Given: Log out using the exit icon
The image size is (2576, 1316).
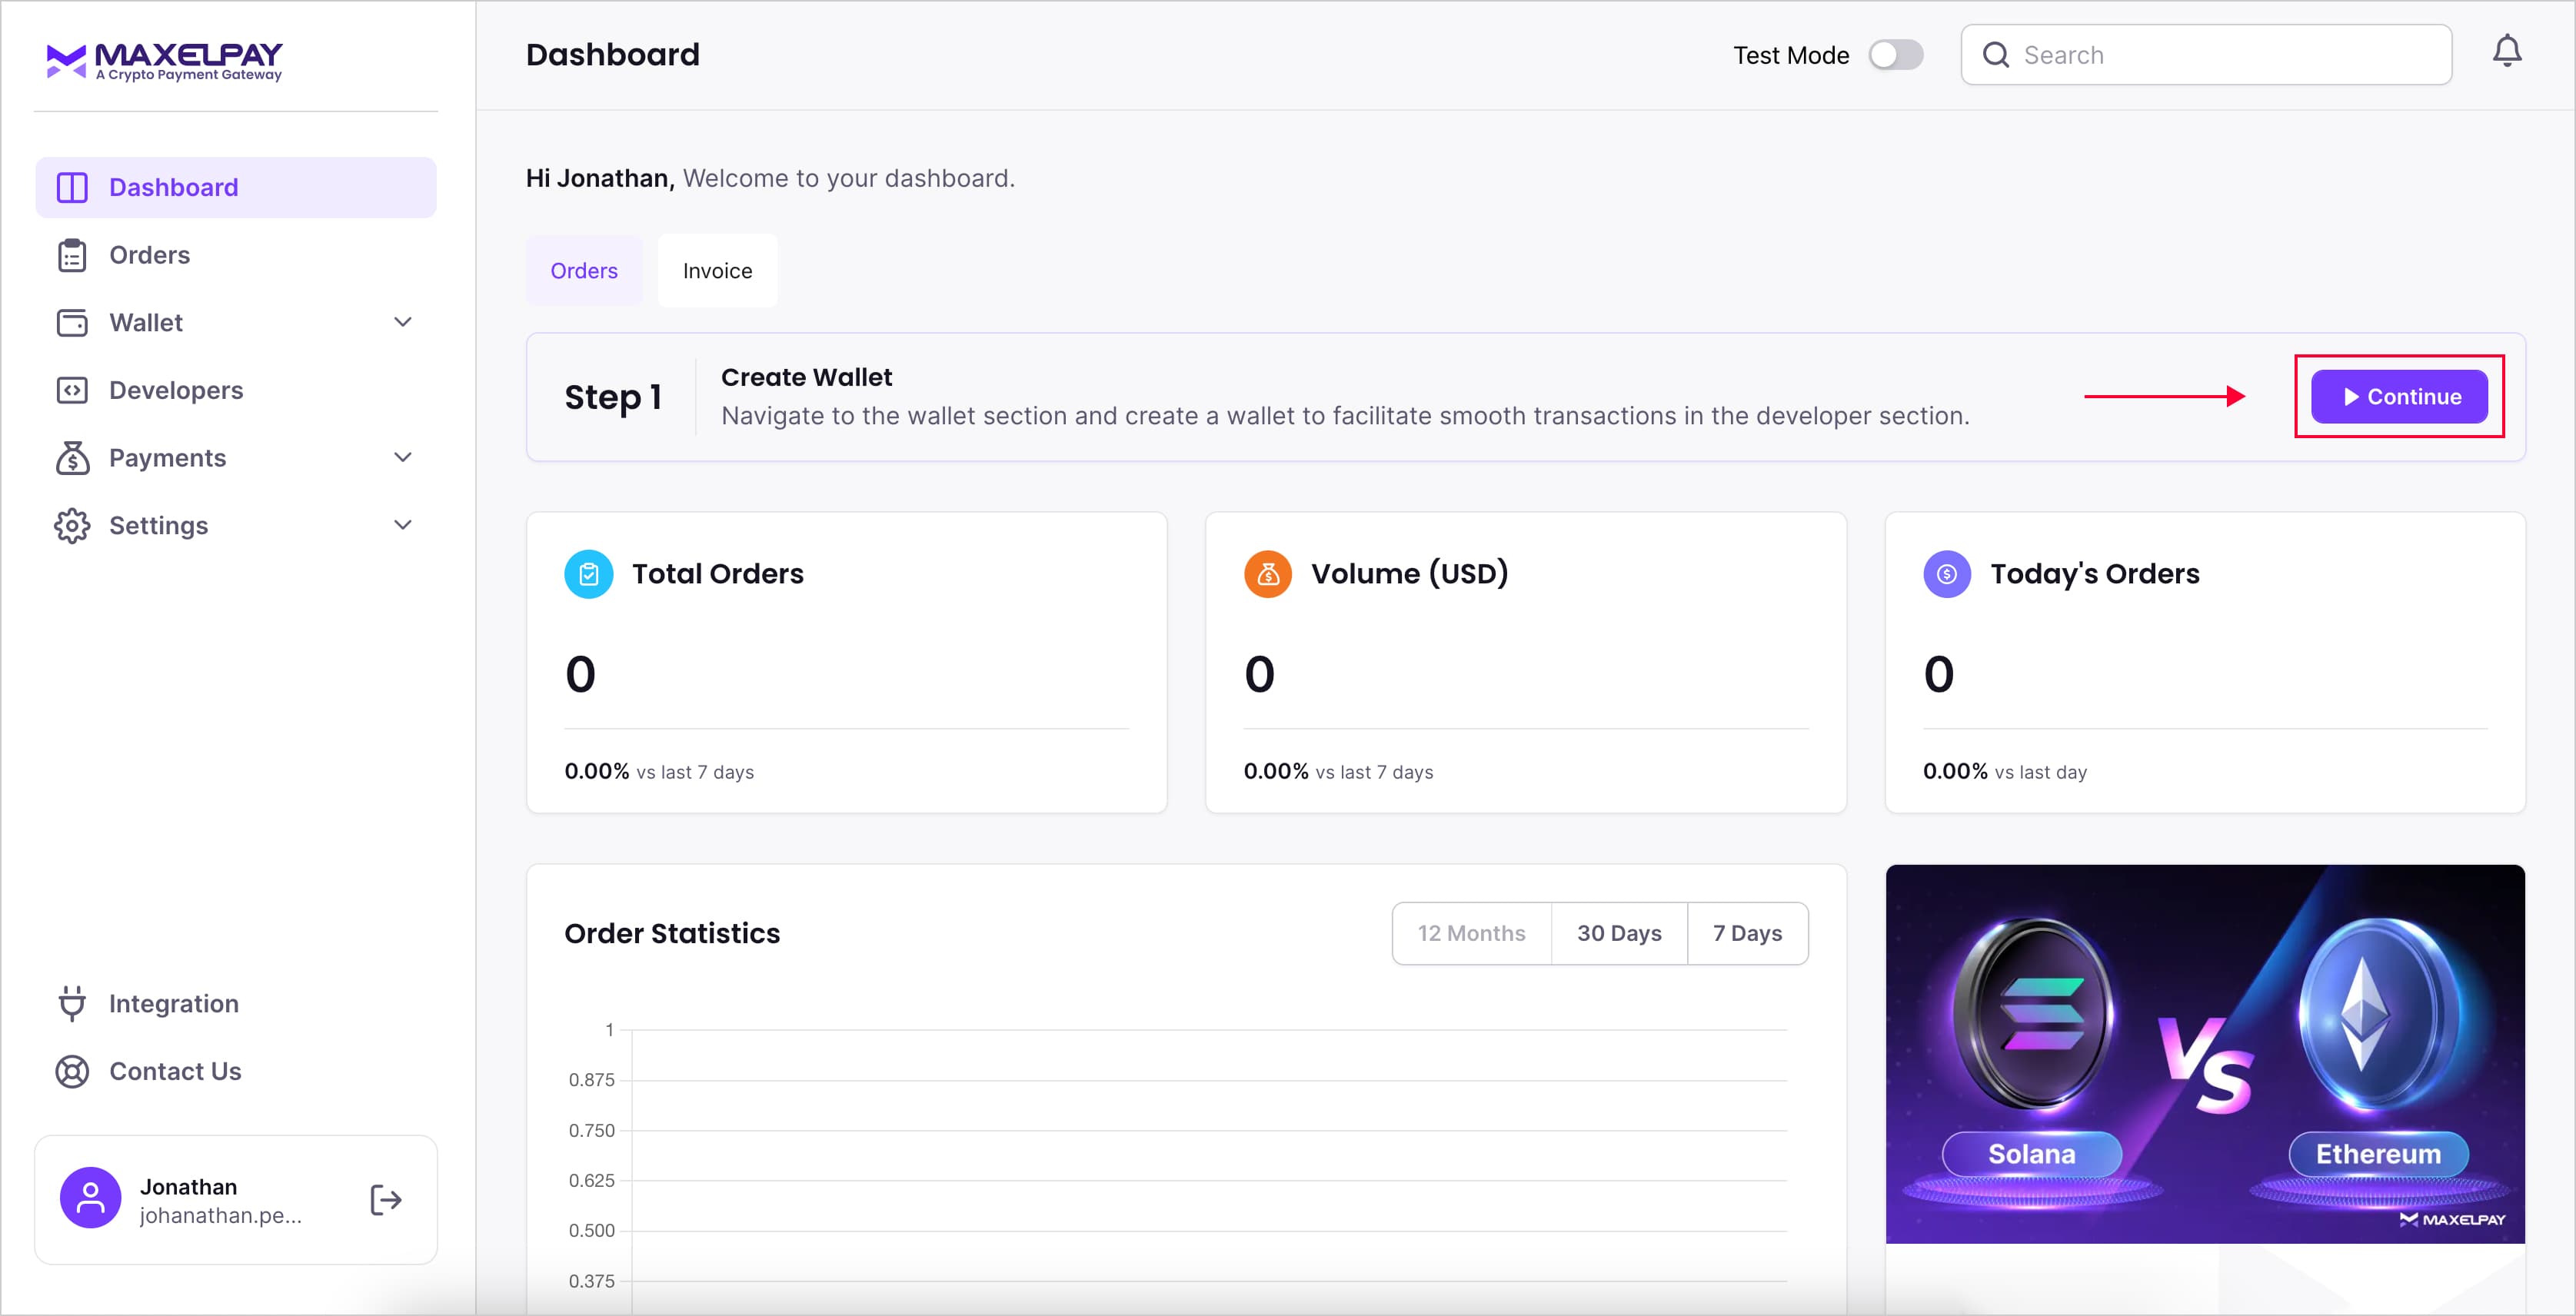Looking at the screenshot, I should coord(384,1199).
